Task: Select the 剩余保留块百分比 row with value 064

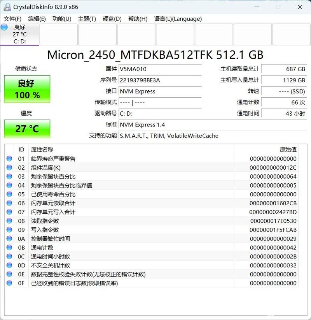Action: 152,176
